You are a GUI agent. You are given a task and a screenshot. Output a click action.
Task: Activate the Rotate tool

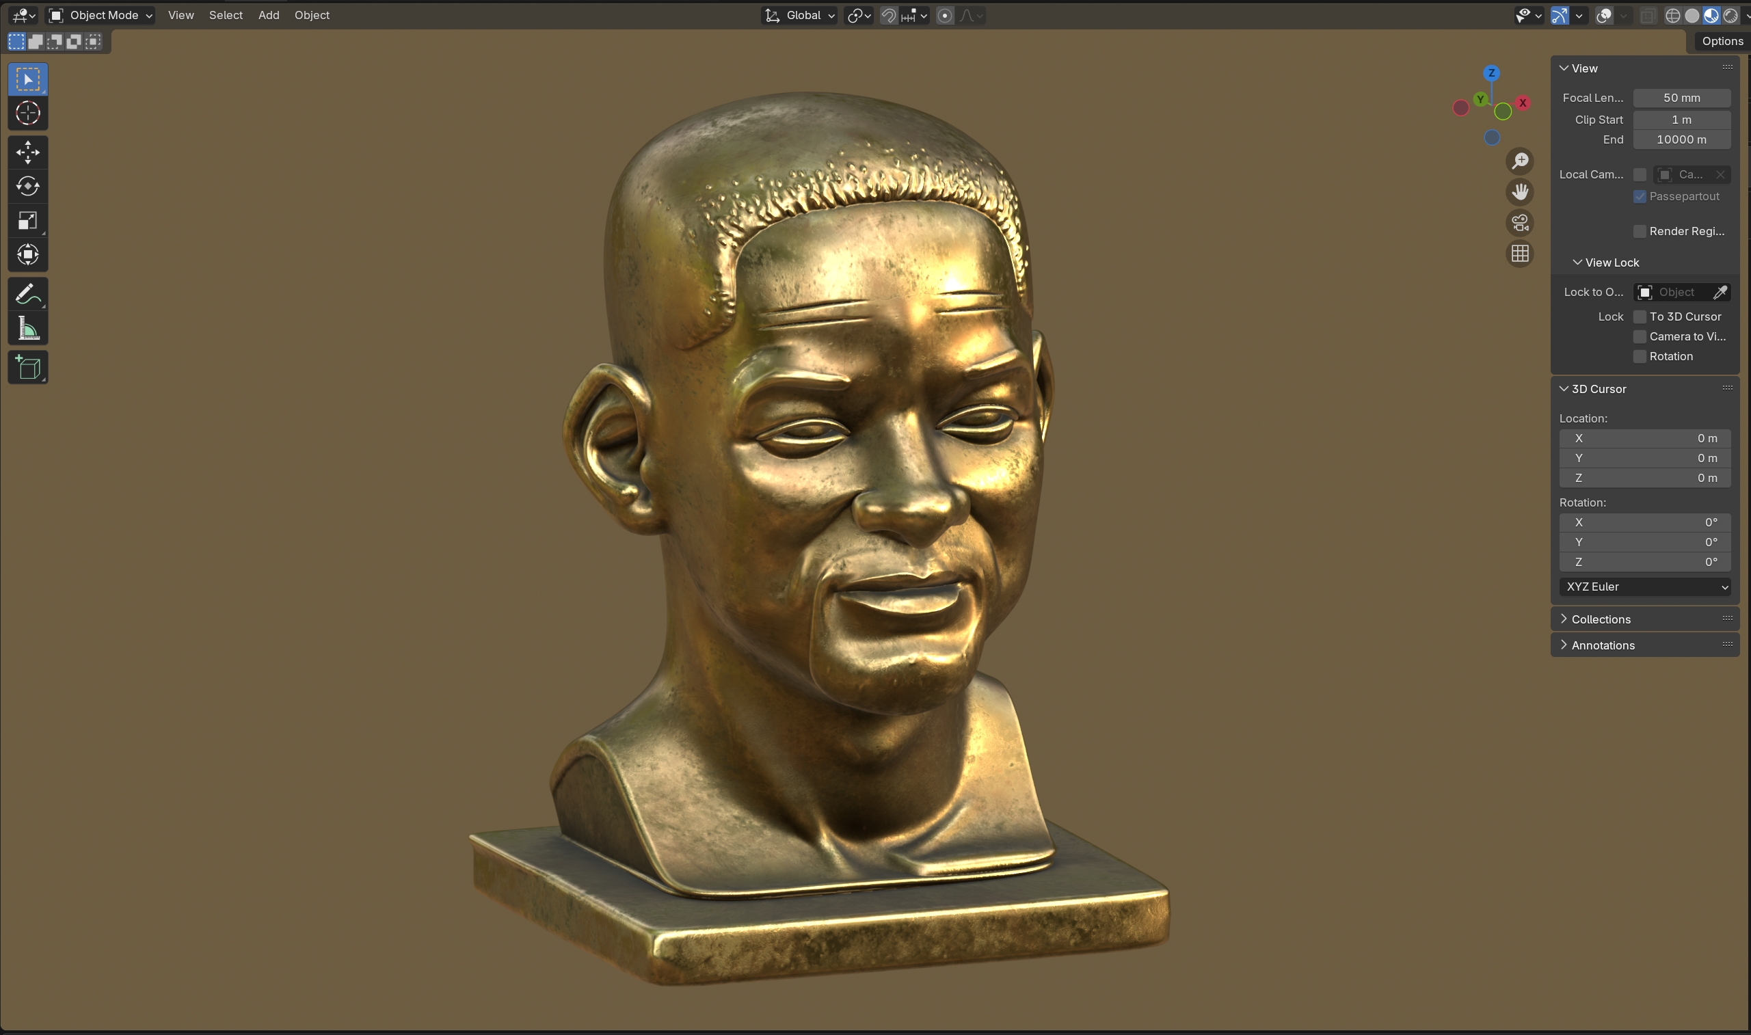(x=28, y=186)
